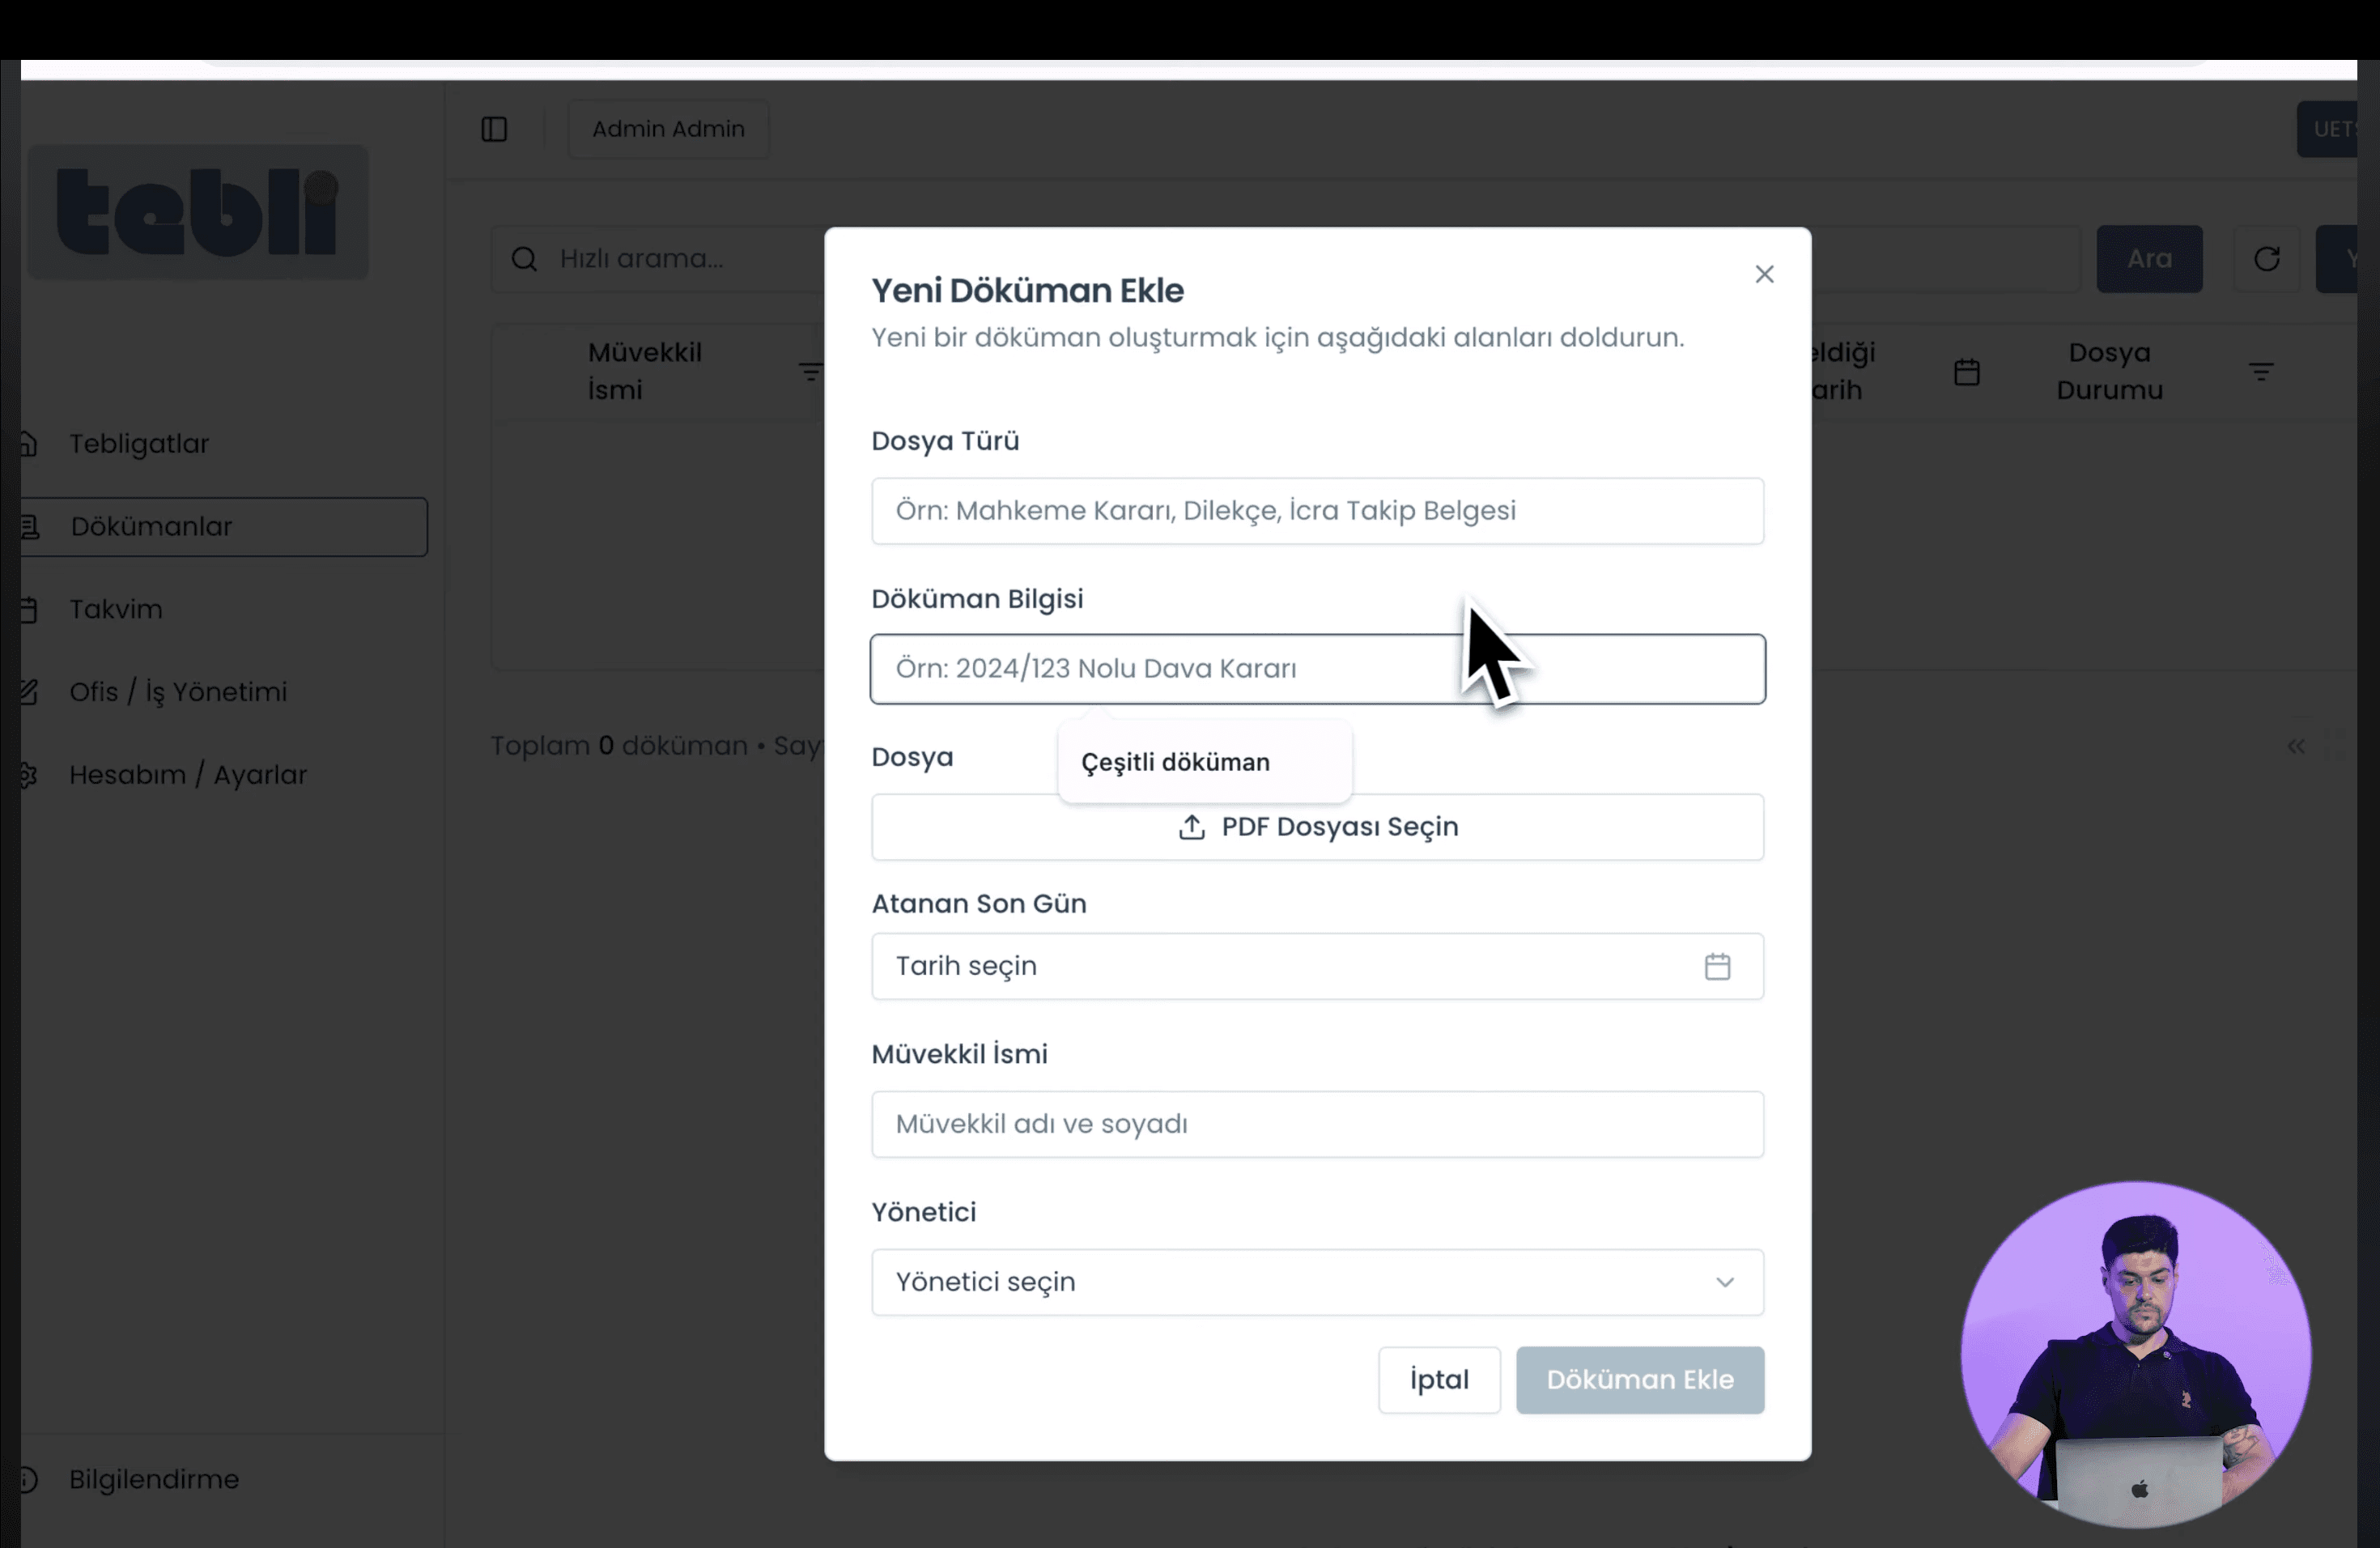This screenshot has height=1548, width=2380.
Task: Go to Takvim in the sidebar
Action: [x=116, y=609]
